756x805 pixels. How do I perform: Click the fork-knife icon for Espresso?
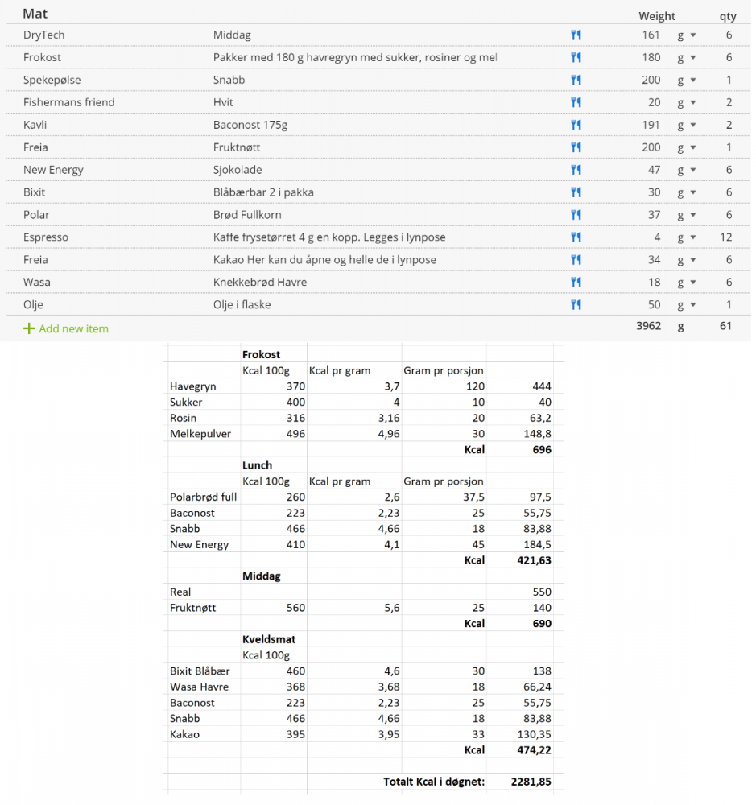[x=576, y=237]
